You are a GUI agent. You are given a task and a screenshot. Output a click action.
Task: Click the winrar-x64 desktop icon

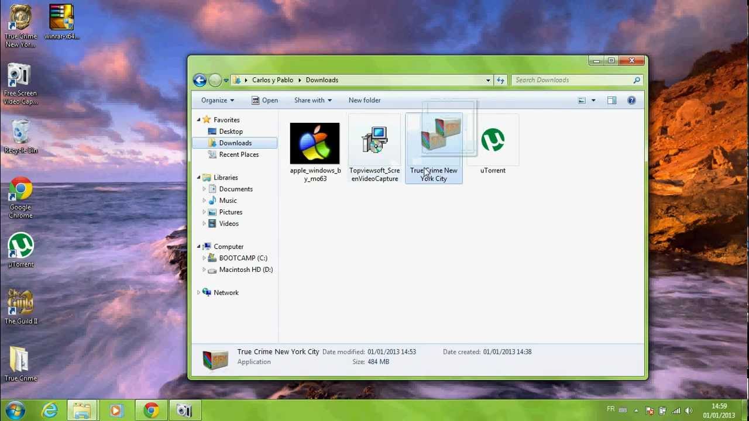[x=61, y=21]
